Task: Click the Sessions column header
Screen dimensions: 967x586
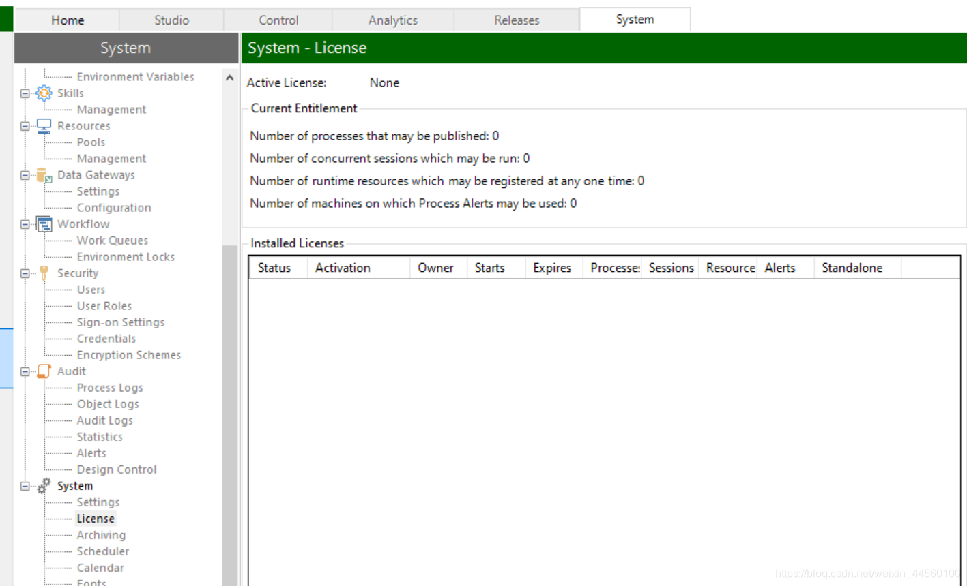Action: point(669,268)
